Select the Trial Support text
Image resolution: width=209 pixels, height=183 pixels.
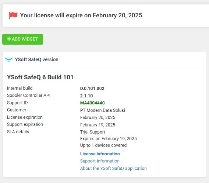(93, 132)
